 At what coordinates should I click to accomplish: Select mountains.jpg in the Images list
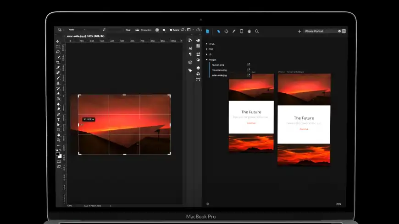coord(219,70)
